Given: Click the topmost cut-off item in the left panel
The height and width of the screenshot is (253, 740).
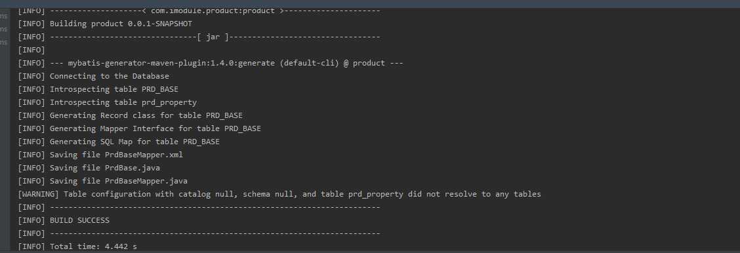Looking at the screenshot, I should pos(4,16).
